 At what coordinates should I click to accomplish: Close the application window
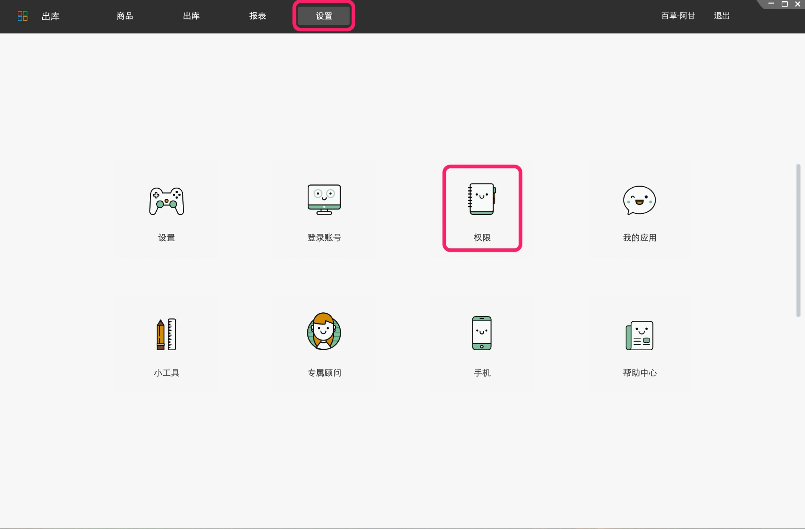[x=798, y=4]
